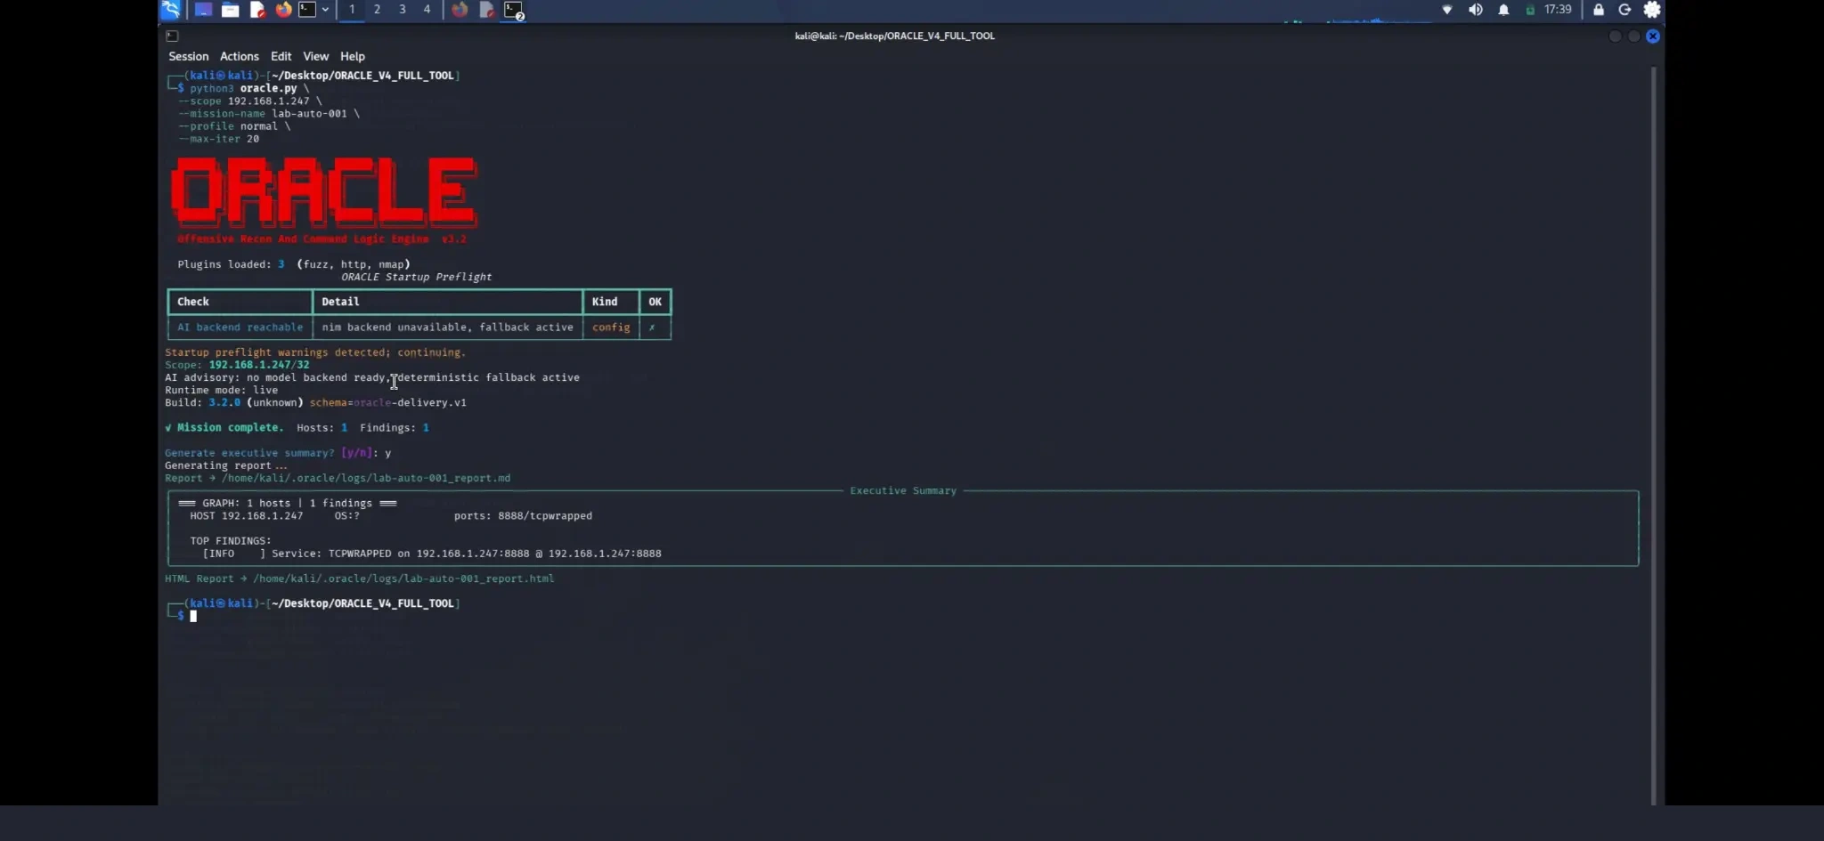Click 'Generate executive summary?' prompt line
The height and width of the screenshot is (841, 1824).
click(278, 453)
